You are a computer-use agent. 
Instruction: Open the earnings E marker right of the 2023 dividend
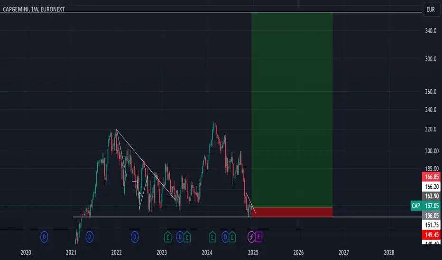click(x=187, y=237)
